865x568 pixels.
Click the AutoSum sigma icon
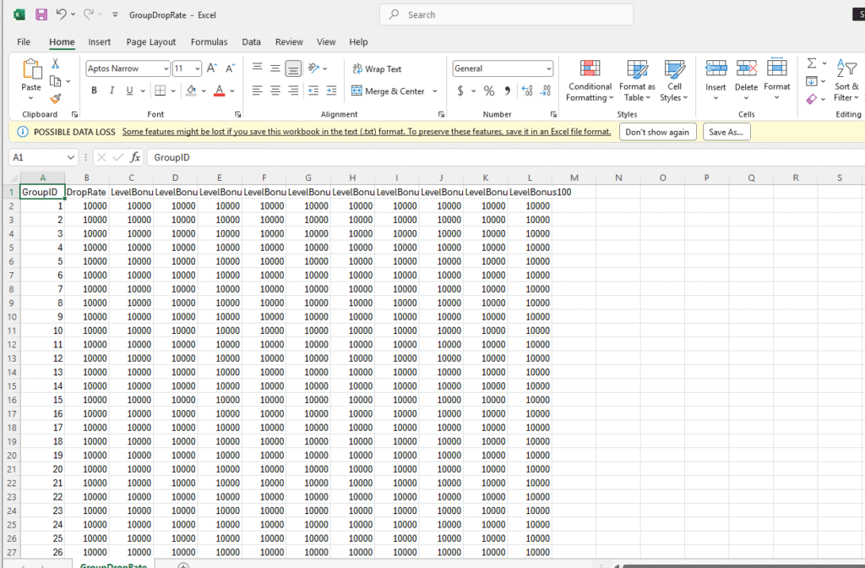click(812, 63)
